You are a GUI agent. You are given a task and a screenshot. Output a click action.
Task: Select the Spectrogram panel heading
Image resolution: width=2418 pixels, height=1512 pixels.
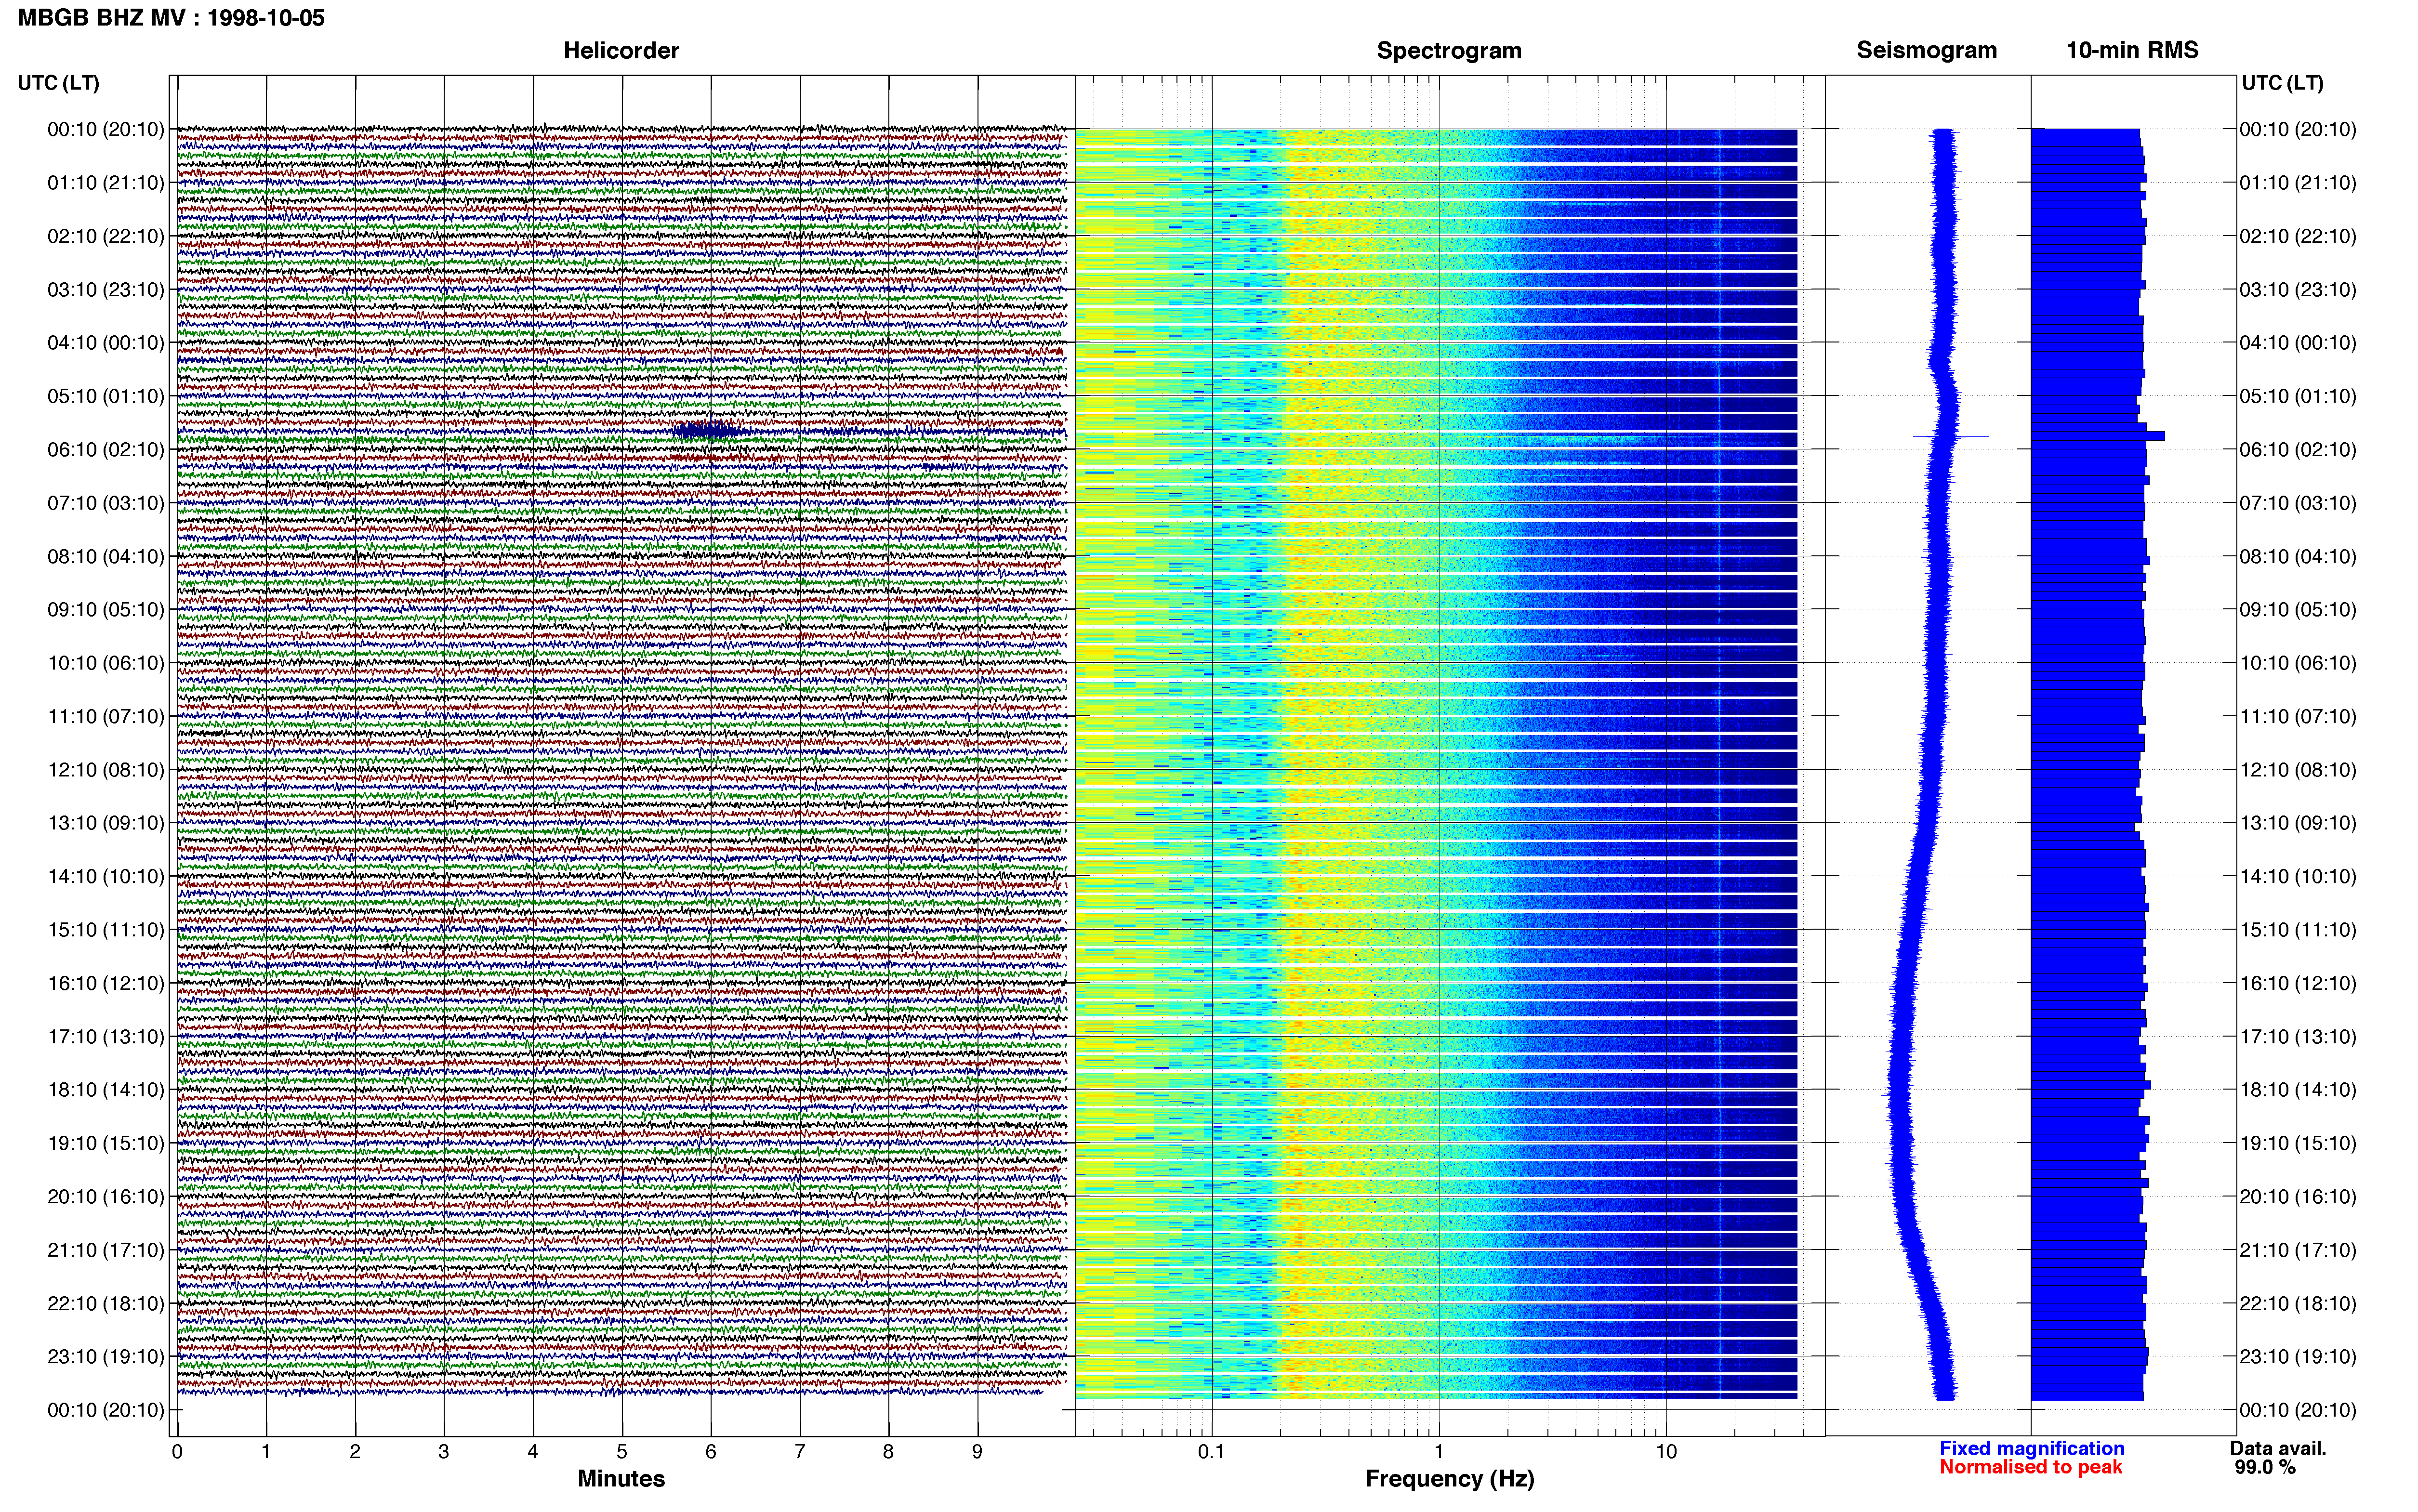coord(1449,50)
